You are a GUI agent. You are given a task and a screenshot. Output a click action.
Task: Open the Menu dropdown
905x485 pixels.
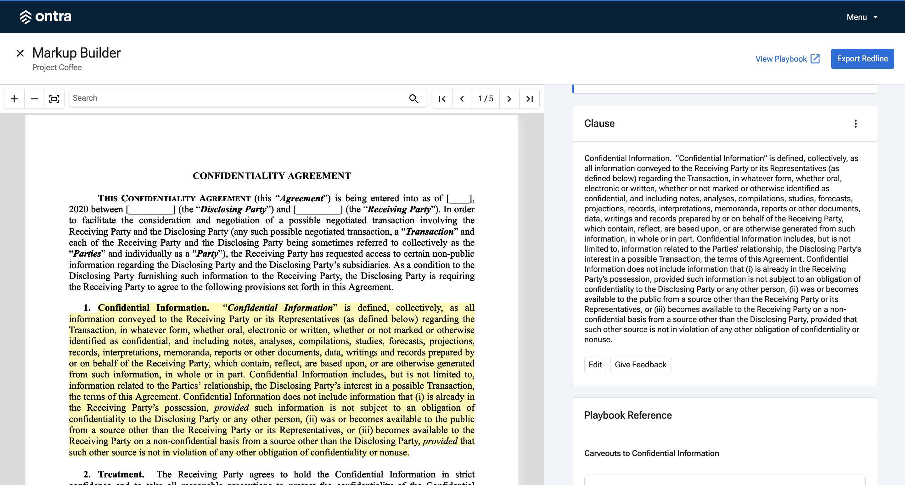point(862,17)
